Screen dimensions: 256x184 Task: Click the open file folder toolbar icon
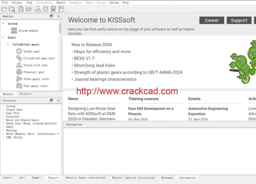coord(4,9)
